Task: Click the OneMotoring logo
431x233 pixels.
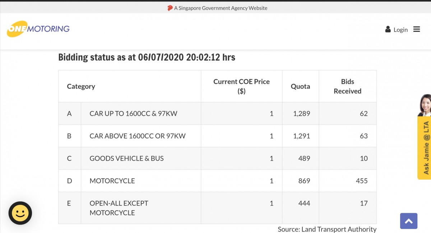Action: pyautogui.click(x=38, y=29)
